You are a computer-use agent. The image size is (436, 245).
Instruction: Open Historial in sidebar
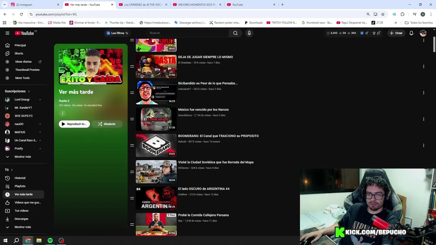23,178
